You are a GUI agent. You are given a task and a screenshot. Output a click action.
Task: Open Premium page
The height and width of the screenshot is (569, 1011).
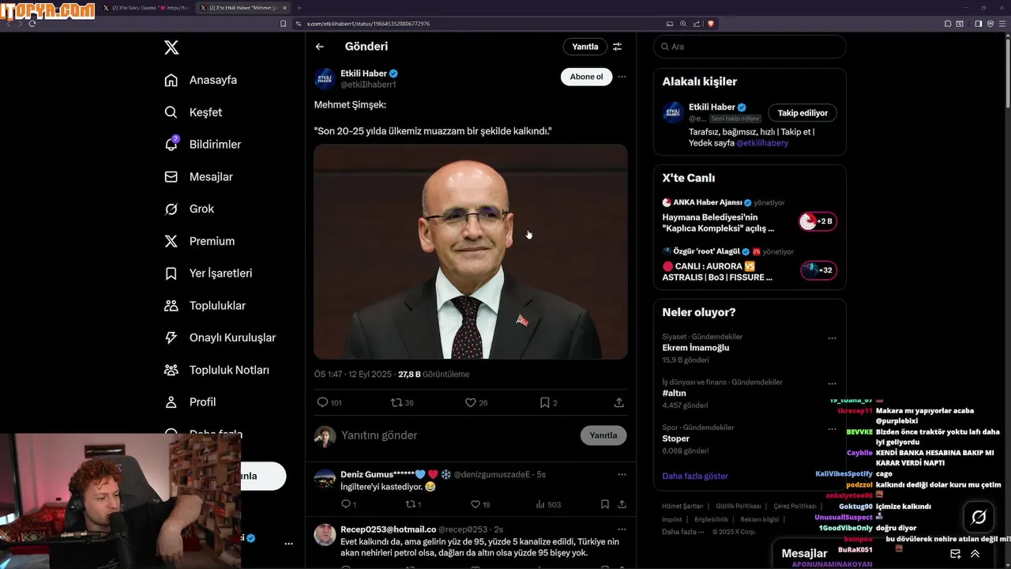pos(199,241)
